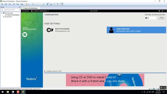Click the us keyboard layout indicator
This screenshot has width=167, height=94.
point(151,18)
